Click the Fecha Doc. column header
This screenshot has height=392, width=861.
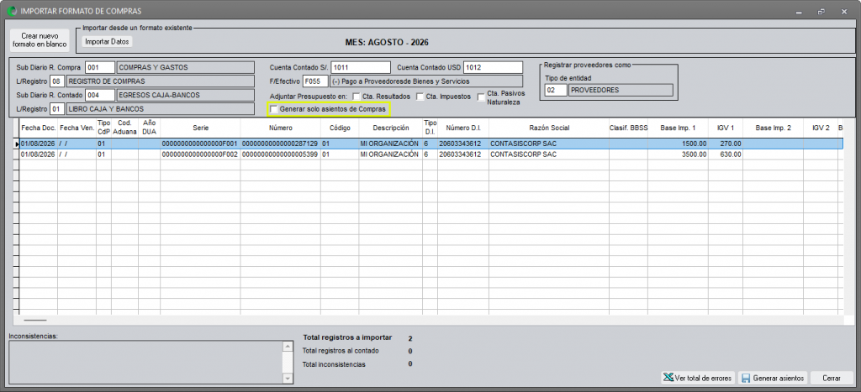[39, 128]
